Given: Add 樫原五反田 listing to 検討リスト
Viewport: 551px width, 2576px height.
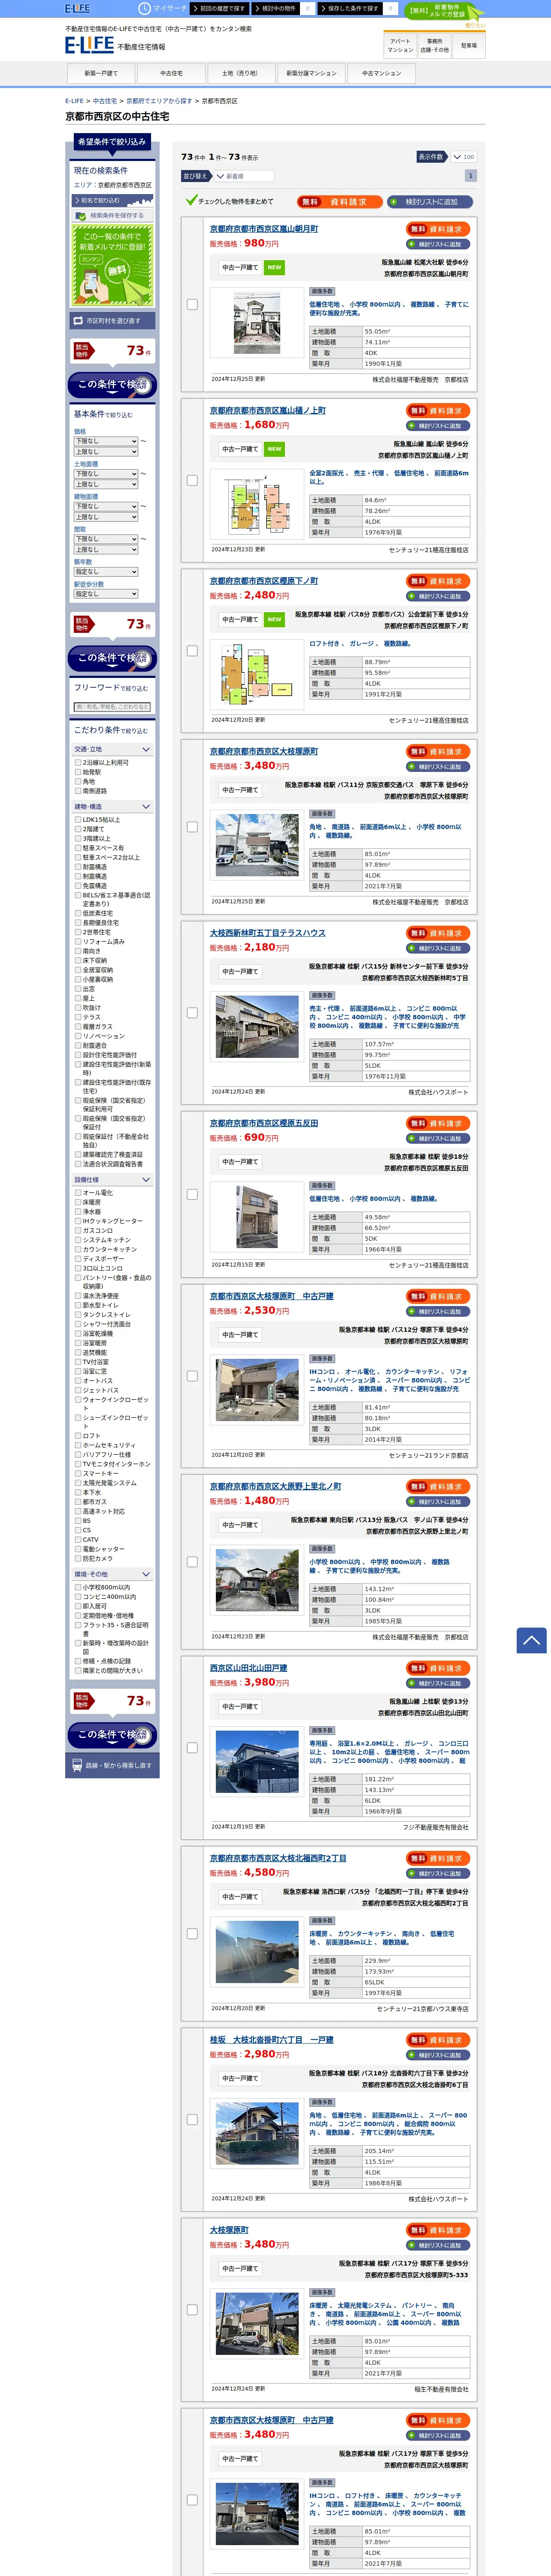Looking at the screenshot, I should coord(438,1138).
